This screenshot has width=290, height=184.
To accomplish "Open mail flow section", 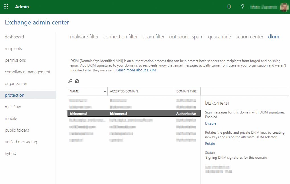I will (13, 107).
